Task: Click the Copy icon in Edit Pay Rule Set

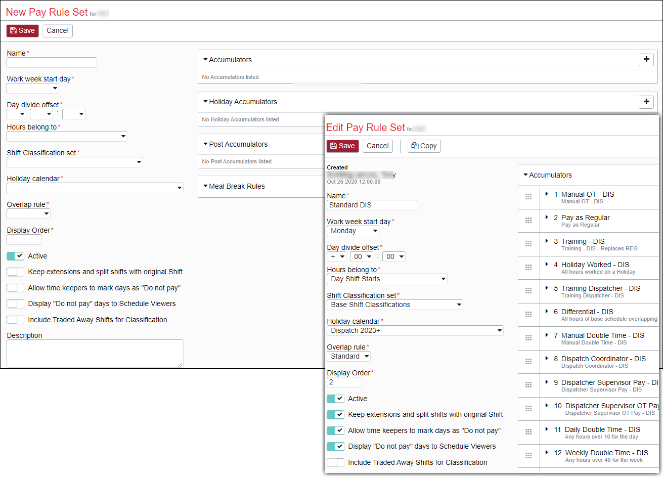Action: point(424,146)
